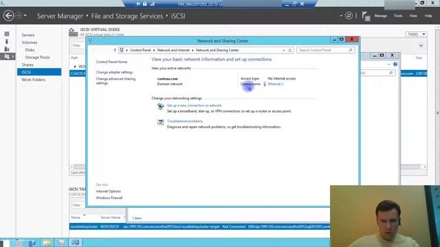Refresh the Network and Sharing Center address bar
Screen dimensions: 440x247
(290, 50)
